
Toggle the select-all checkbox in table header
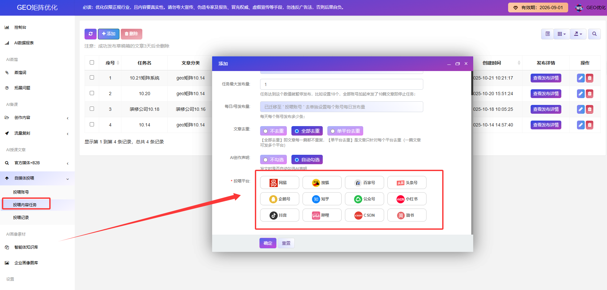coord(92,63)
